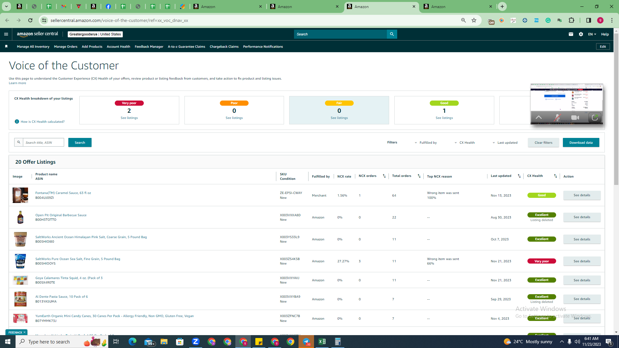619x348 pixels.
Task: Click the bookmark icon in navigation bar
Action: pyautogui.click(x=6, y=46)
